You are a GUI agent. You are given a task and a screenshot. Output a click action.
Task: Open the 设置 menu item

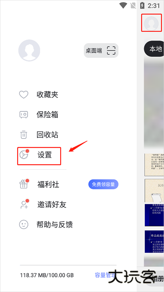(45, 155)
